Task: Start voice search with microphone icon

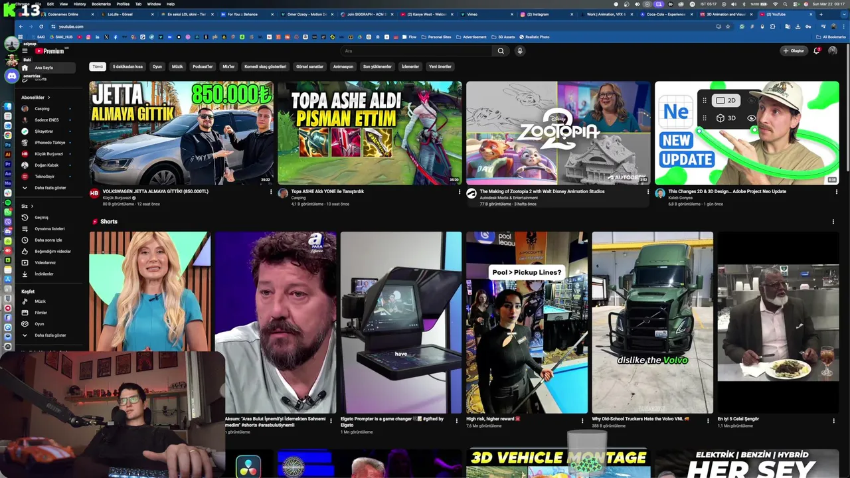Action: click(520, 50)
